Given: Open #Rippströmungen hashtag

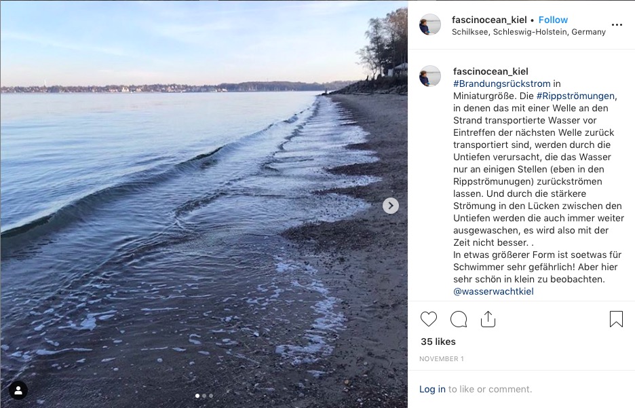Looking at the screenshot, I should [575, 96].
